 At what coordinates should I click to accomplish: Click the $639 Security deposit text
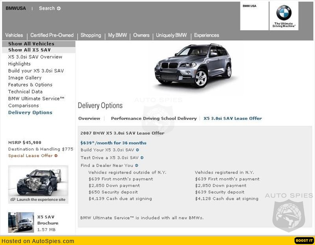220,192
